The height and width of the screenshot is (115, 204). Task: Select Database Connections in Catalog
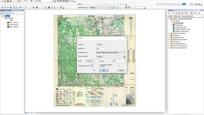point(180,40)
